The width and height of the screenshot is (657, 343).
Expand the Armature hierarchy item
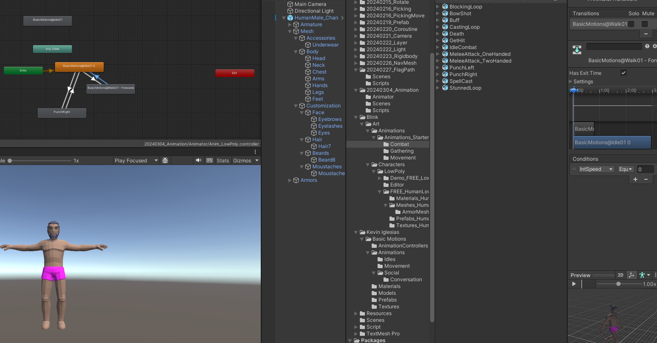(x=290, y=25)
